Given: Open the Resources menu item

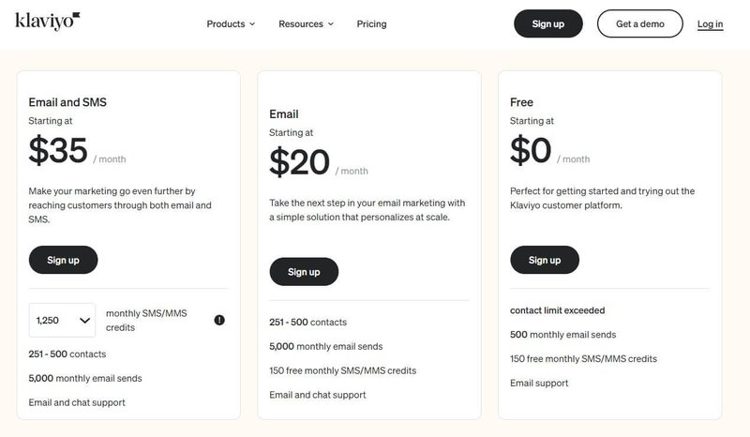Looking at the screenshot, I should point(301,24).
